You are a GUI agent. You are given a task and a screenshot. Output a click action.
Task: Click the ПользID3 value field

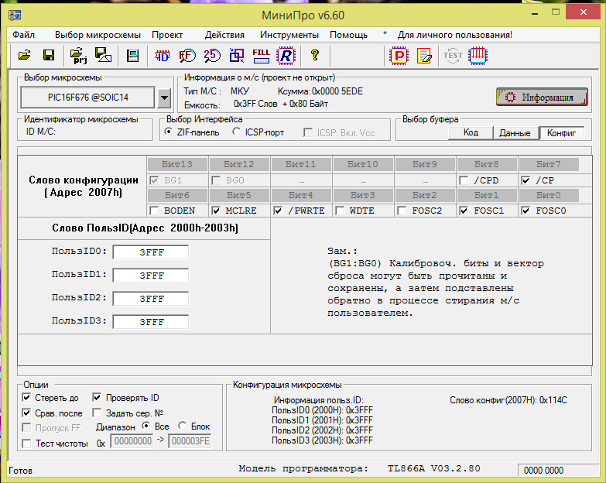151,322
